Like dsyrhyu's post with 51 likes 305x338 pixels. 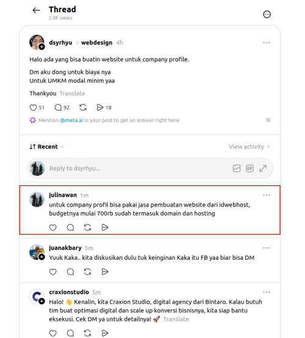(33, 108)
